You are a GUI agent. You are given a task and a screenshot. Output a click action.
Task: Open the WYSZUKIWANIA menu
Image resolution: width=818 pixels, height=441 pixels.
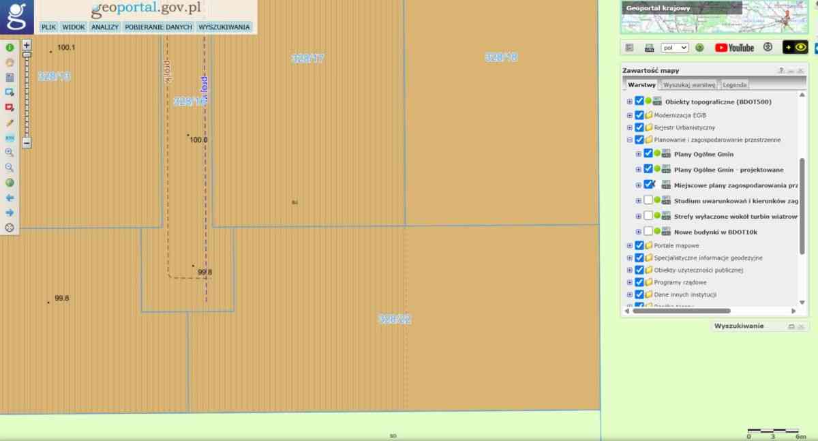click(224, 27)
